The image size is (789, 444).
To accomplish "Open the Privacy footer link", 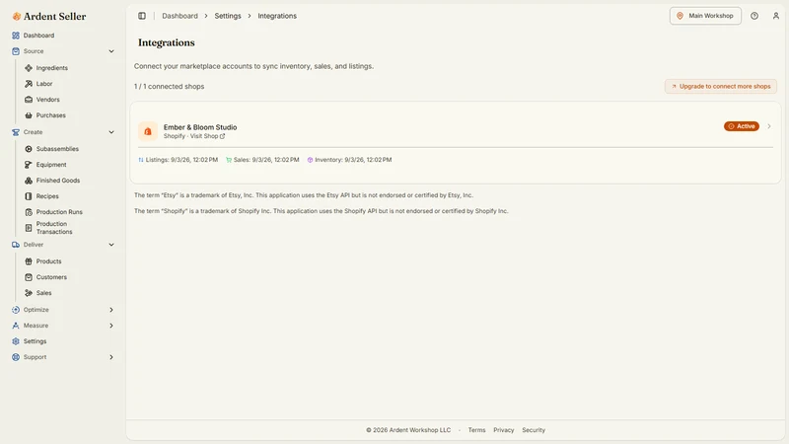I will coord(503,430).
